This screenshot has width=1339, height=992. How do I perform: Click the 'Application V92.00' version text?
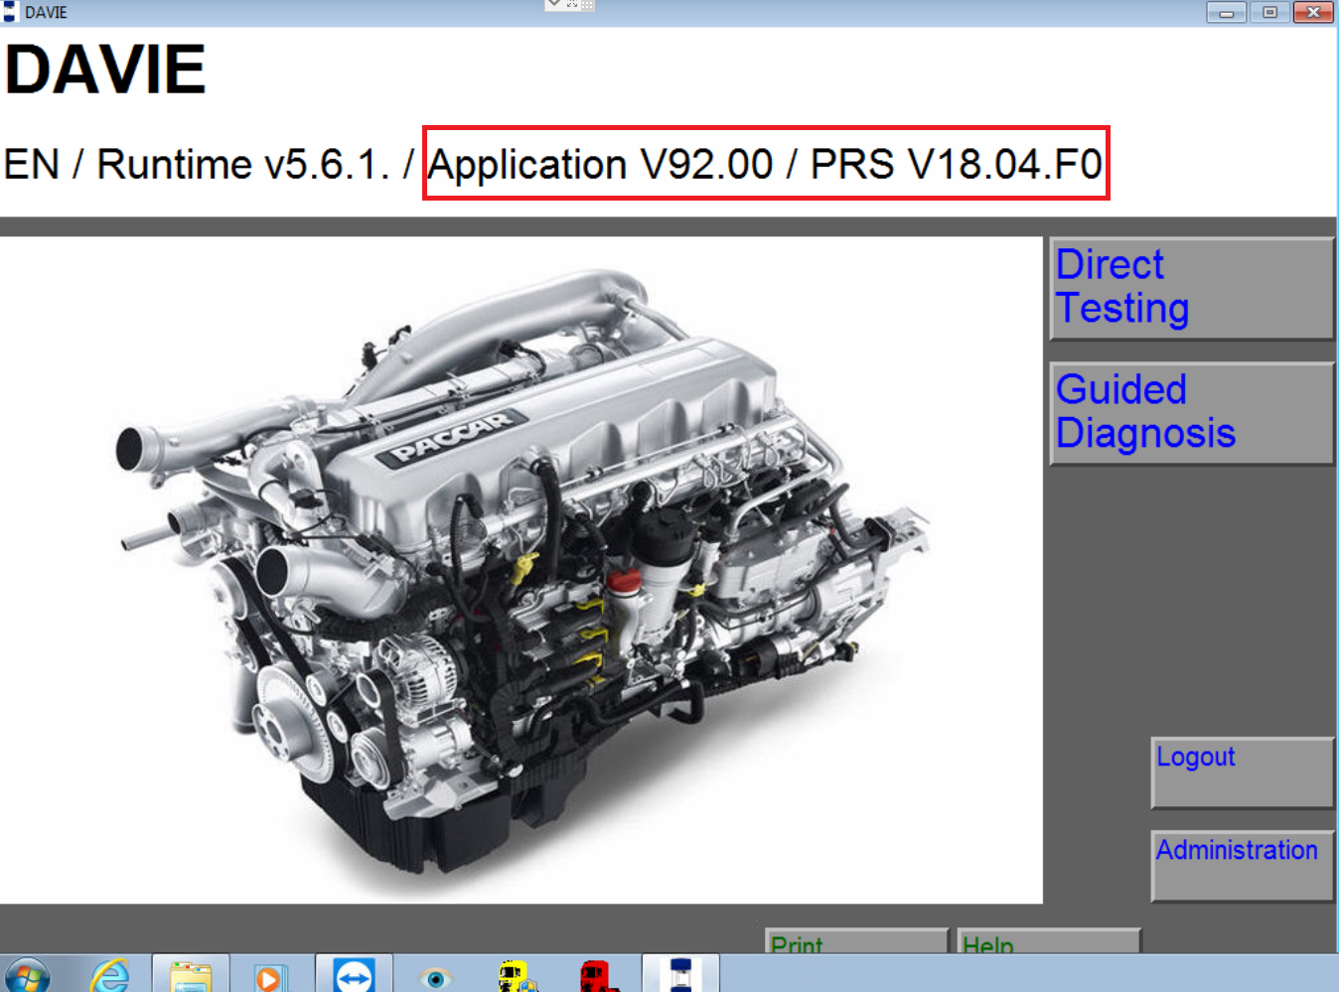click(600, 165)
